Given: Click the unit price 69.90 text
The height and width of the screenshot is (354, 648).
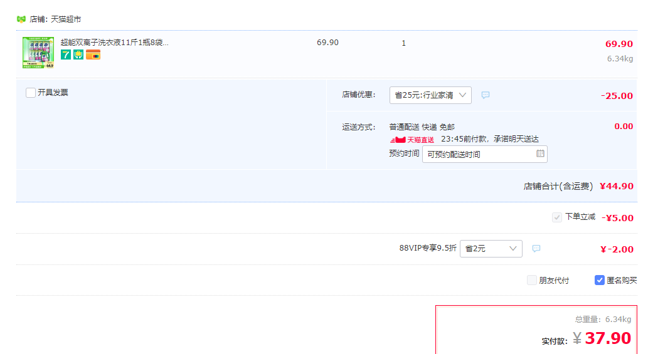Looking at the screenshot, I should [x=327, y=43].
